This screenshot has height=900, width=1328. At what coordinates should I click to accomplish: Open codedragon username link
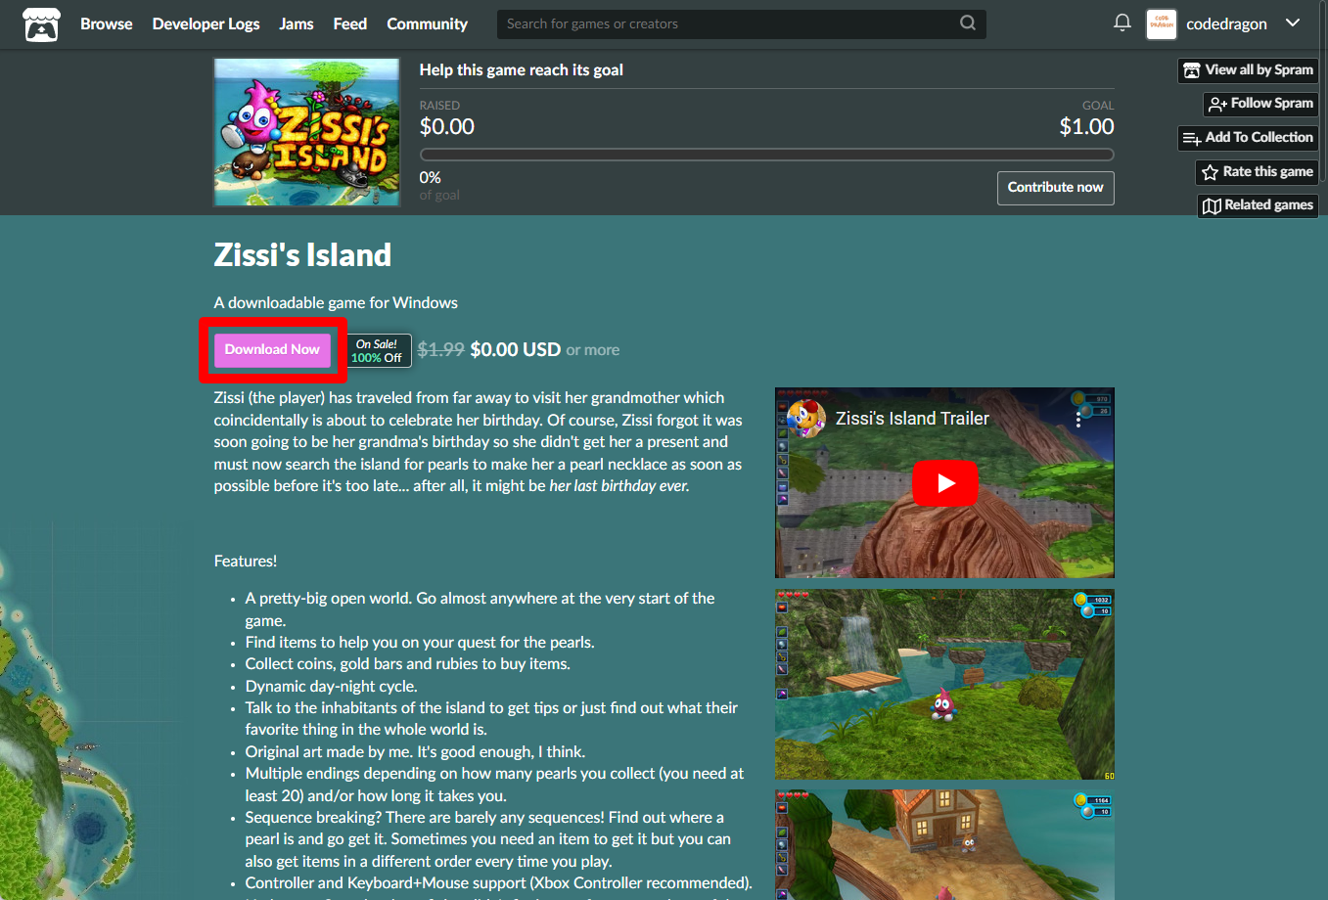tap(1226, 23)
